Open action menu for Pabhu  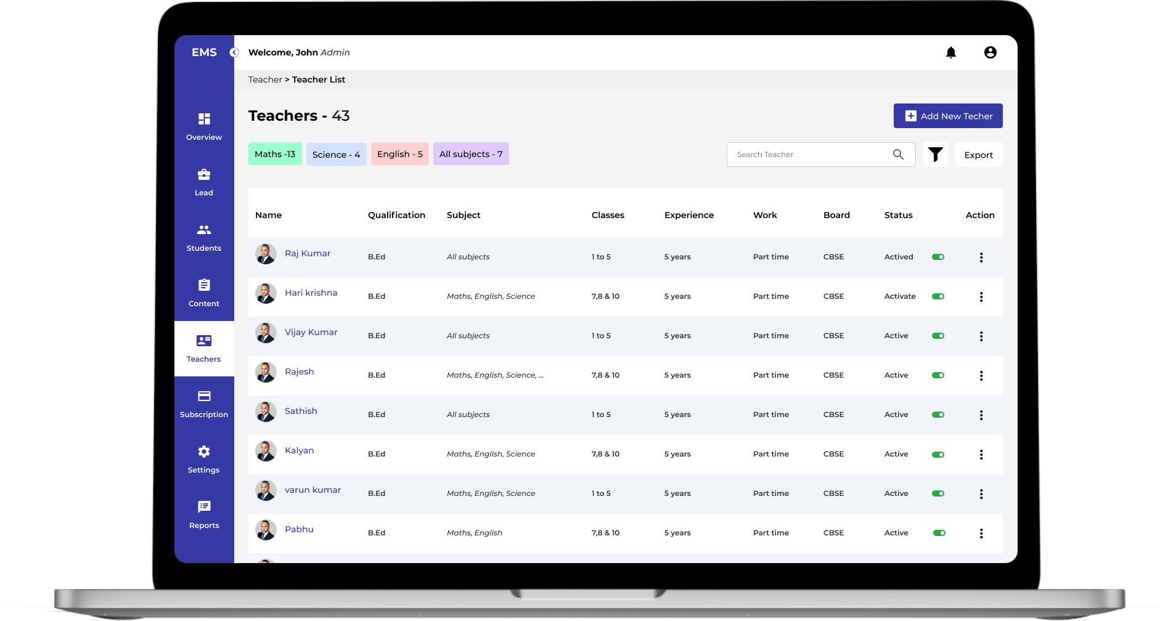click(981, 534)
